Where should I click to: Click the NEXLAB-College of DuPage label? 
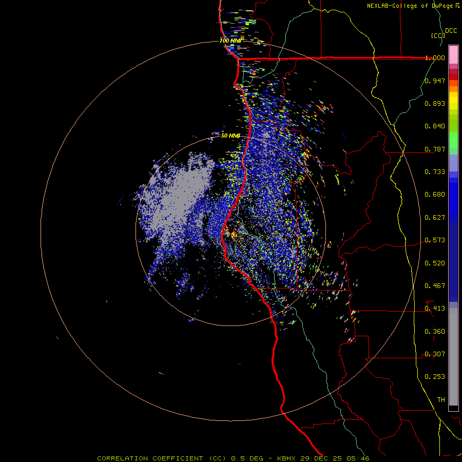[410, 6]
